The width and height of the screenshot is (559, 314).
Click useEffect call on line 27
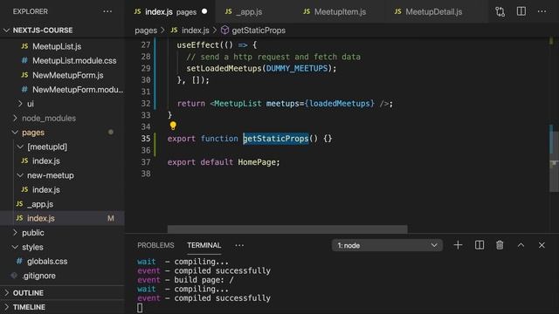pyautogui.click(x=198, y=44)
